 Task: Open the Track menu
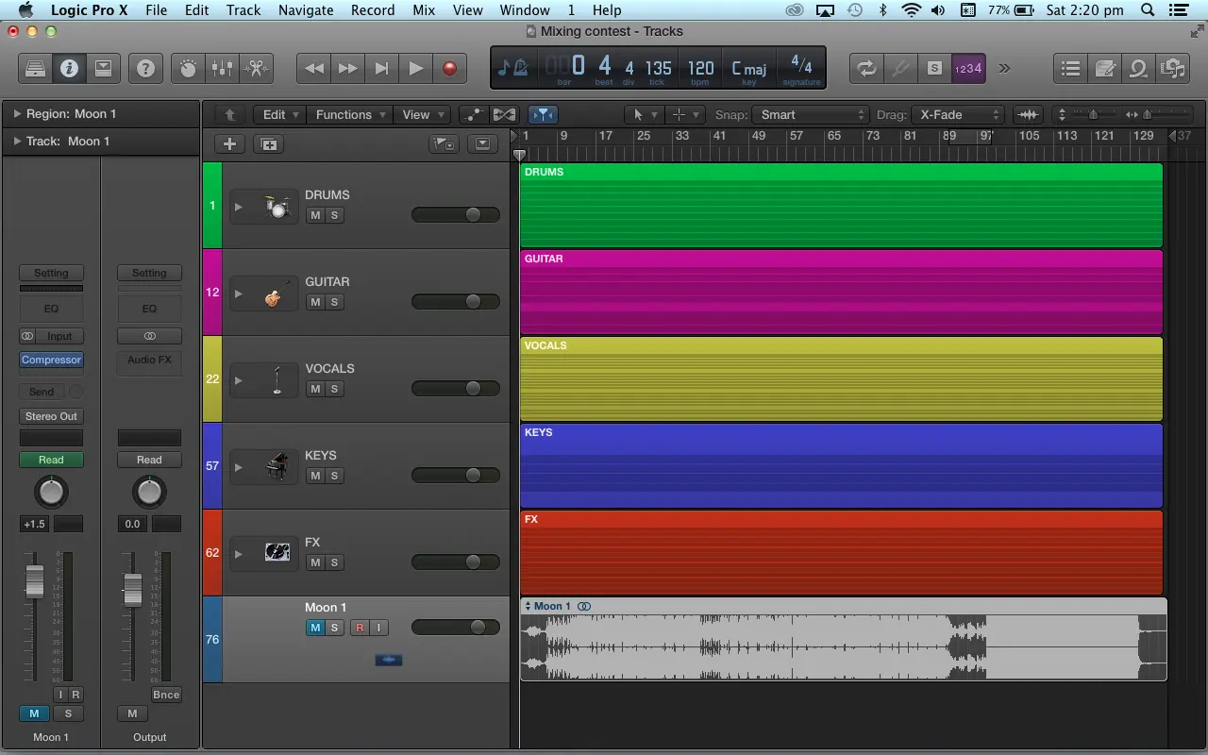(x=243, y=10)
